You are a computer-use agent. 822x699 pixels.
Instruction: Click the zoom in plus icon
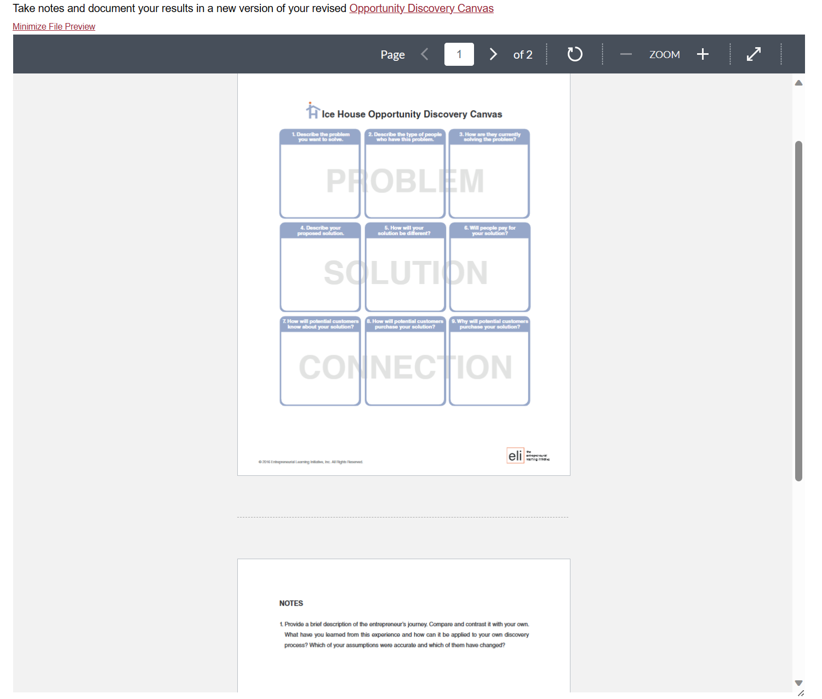[x=703, y=54]
